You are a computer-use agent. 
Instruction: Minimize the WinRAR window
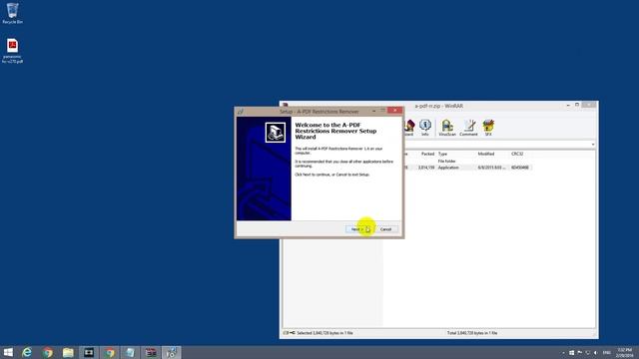tap(568, 105)
